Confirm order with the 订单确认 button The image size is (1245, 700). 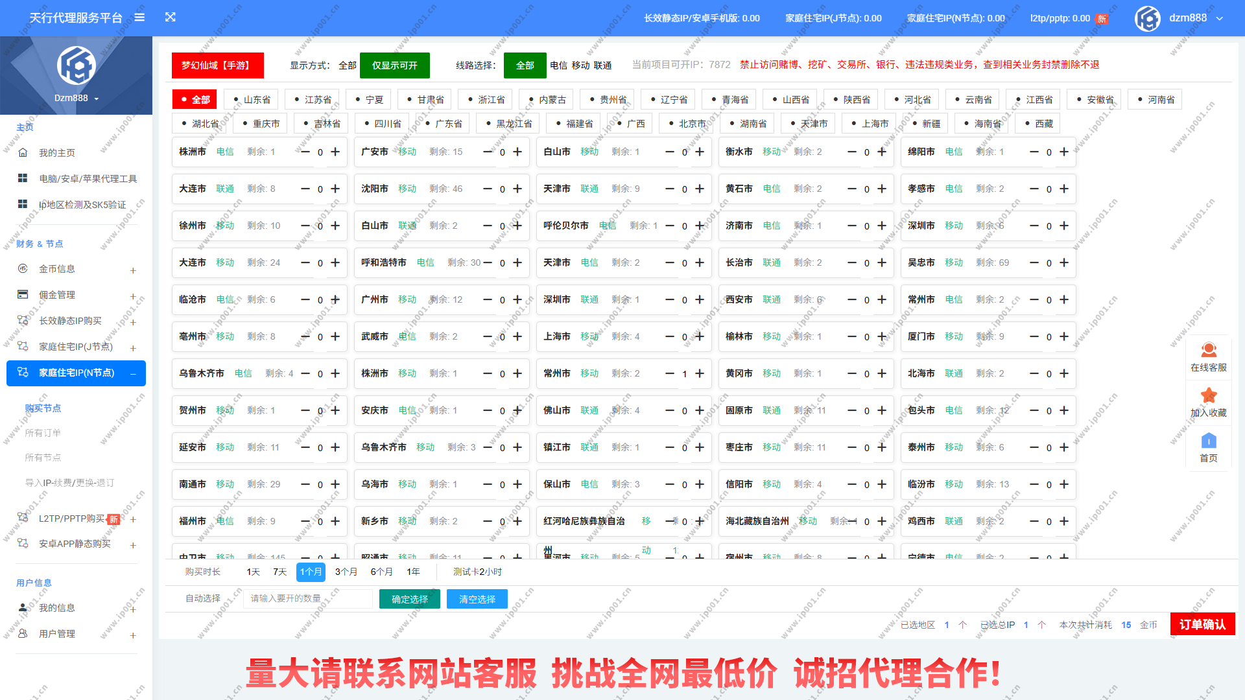tap(1202, 624)
